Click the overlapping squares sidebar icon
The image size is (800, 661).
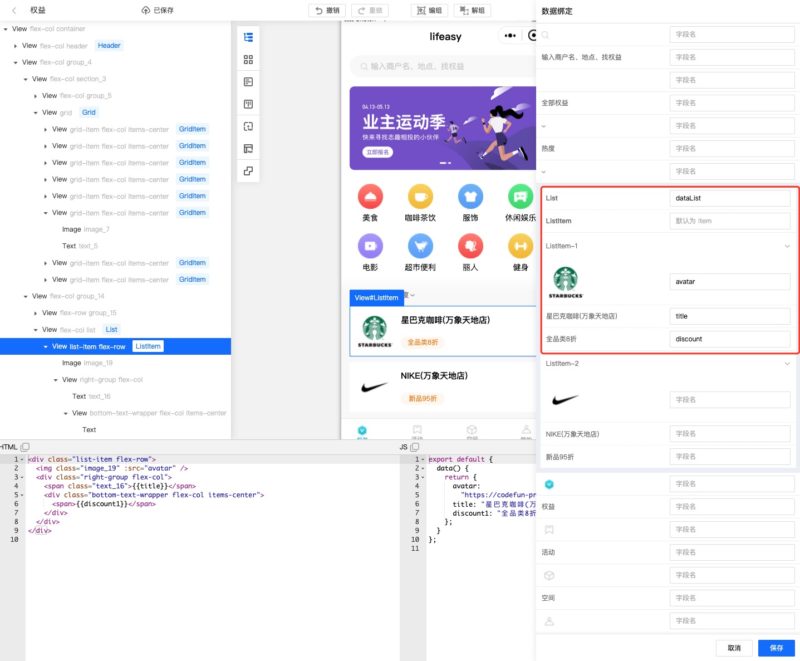[248, 171]
